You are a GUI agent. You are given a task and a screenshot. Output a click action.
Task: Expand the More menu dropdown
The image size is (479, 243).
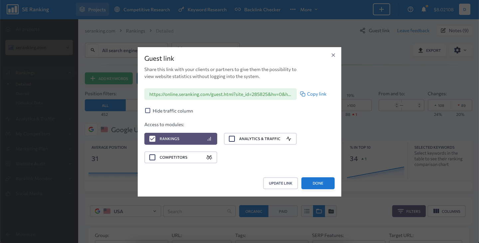(304, 10)
